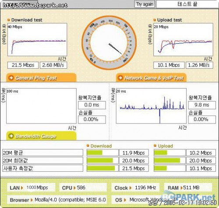Click the arrow icon on General Ping Test

[x=11, y=78]
